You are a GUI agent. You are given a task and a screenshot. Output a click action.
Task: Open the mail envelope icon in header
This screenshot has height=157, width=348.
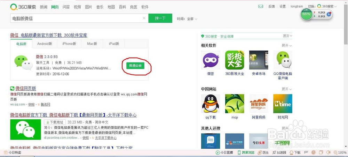click(261, 6)
